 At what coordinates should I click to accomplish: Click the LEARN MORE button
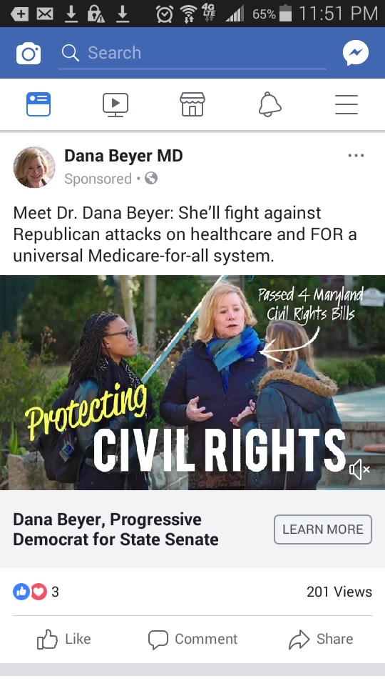[x=323, y=530]
